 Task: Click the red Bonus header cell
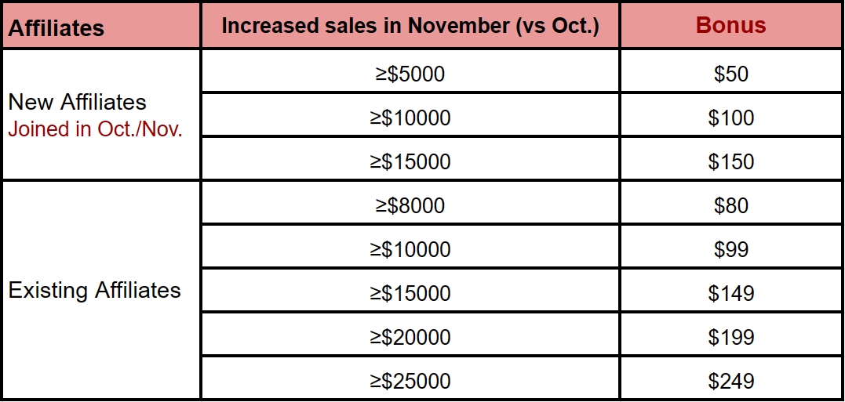point(731,26)
